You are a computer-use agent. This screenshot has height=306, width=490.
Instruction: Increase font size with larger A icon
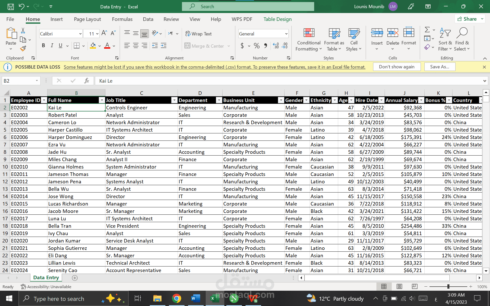(x=104, y=33)
